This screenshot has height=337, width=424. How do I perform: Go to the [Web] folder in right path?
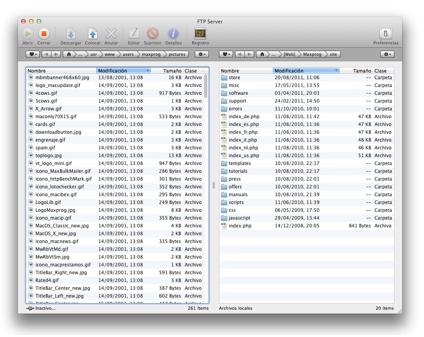(289, 54)
